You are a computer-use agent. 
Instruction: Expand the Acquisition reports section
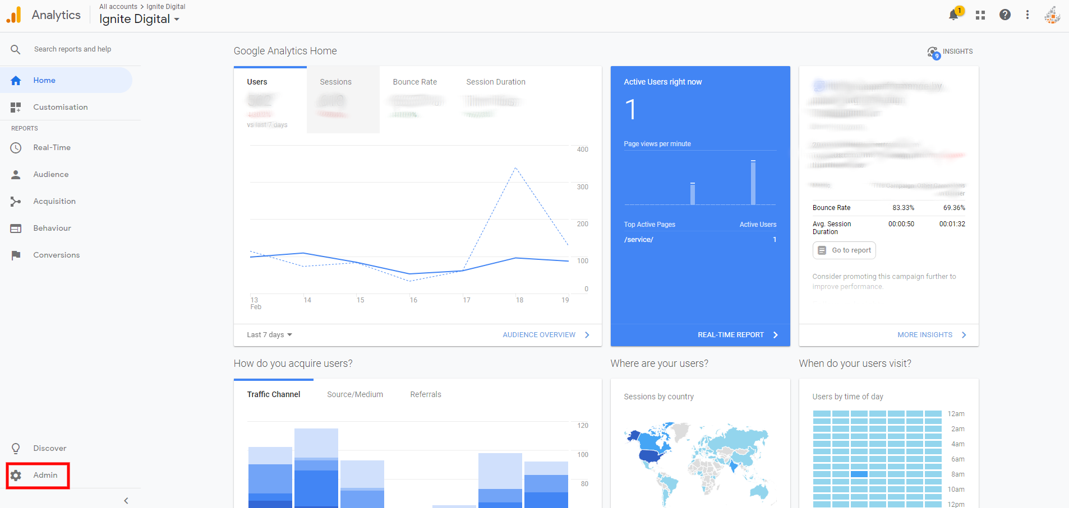54,202
